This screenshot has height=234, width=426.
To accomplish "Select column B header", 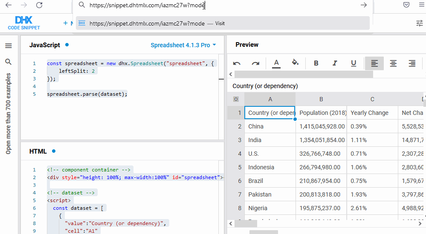I will (321, 99).
